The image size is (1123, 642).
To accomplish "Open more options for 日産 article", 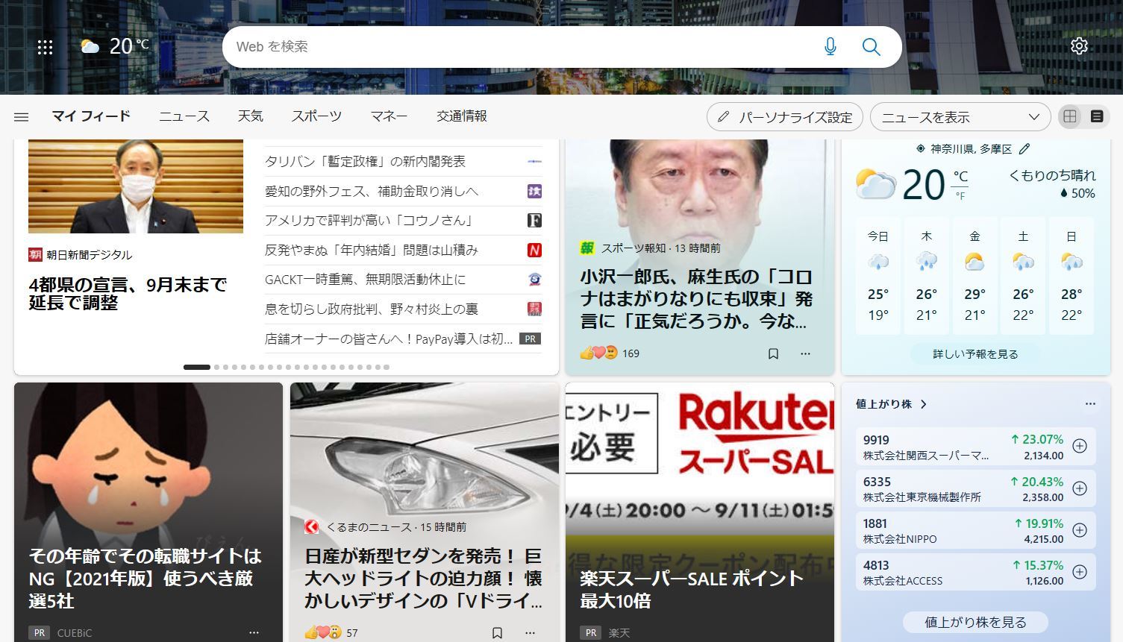I will point(530,632).
